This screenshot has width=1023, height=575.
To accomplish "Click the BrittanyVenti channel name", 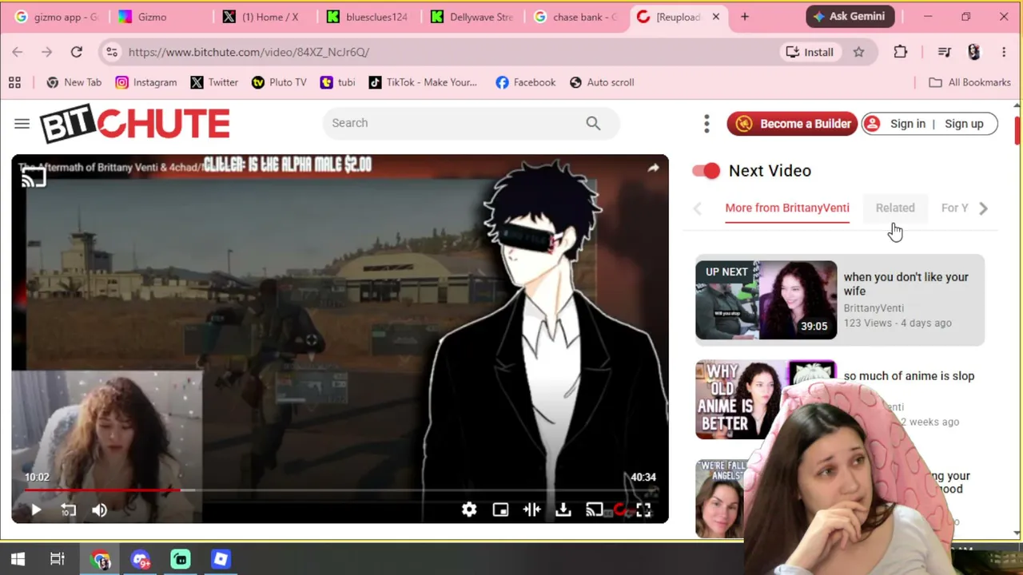I will 874,308.
